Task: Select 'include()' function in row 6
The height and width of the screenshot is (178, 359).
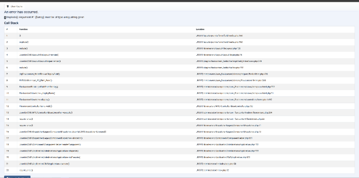Action: (x=24, y=68)
